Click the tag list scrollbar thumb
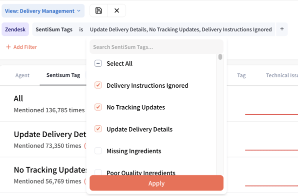Viewport: 298px width, 196px height. pos(220,57)
